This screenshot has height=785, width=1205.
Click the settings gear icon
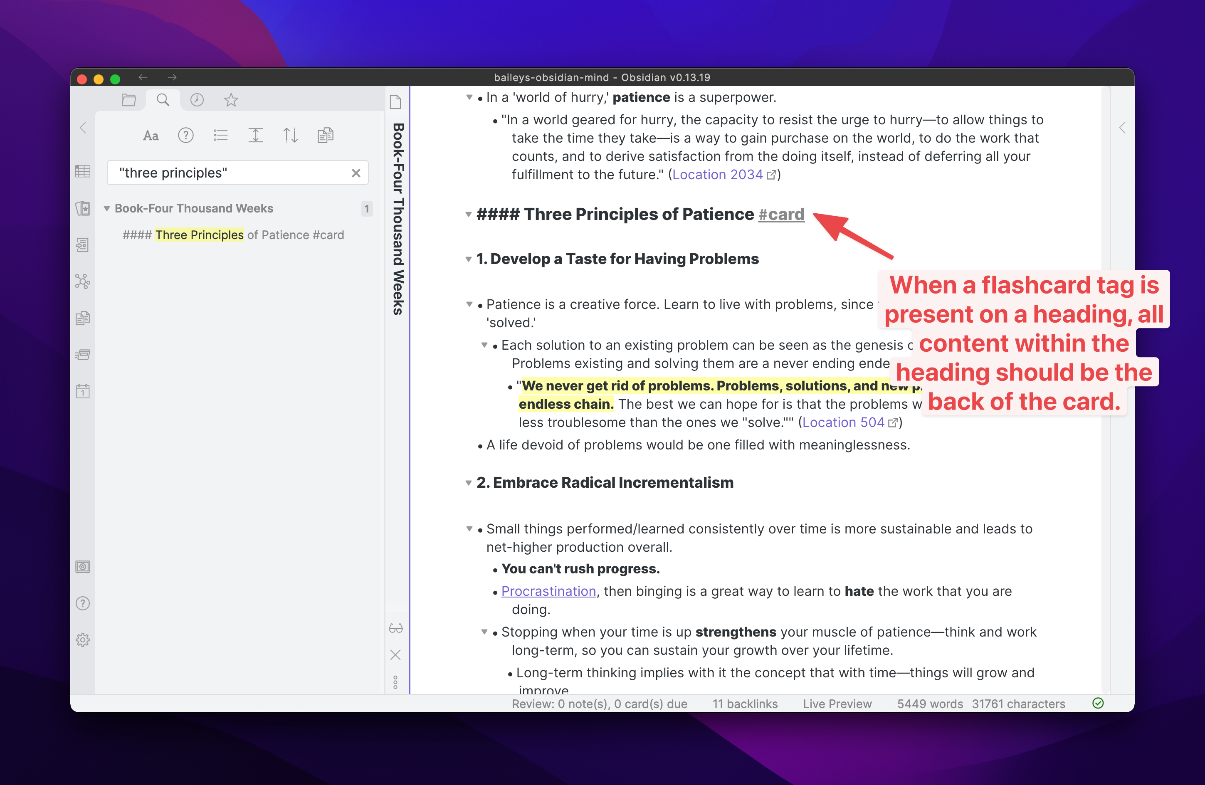pyautogui.click(x=82, y=639)
